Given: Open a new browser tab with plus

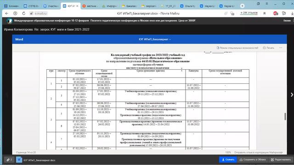Looking at the screenshot, I should pos(242,6).
